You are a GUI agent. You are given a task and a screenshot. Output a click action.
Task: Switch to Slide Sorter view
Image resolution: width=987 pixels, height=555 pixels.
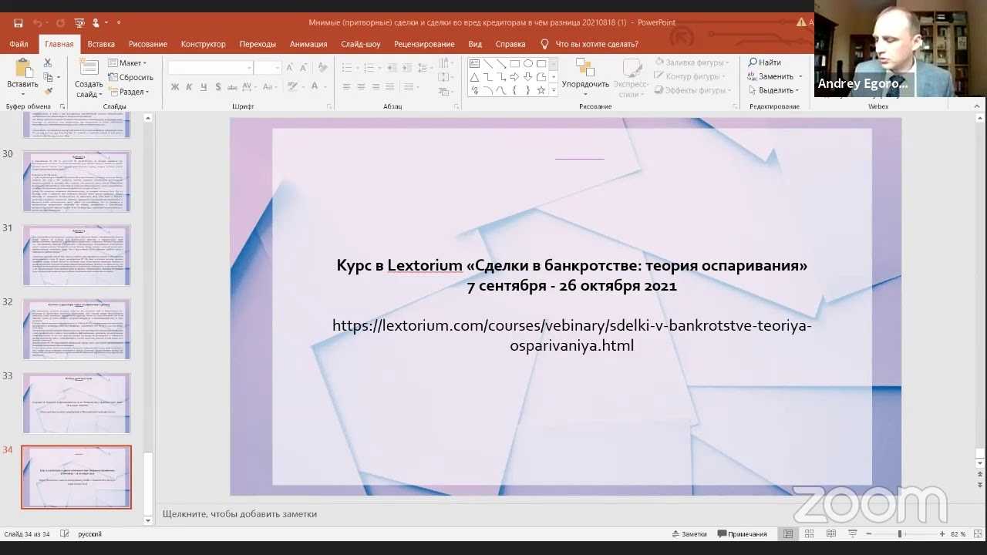pos(810,534)
